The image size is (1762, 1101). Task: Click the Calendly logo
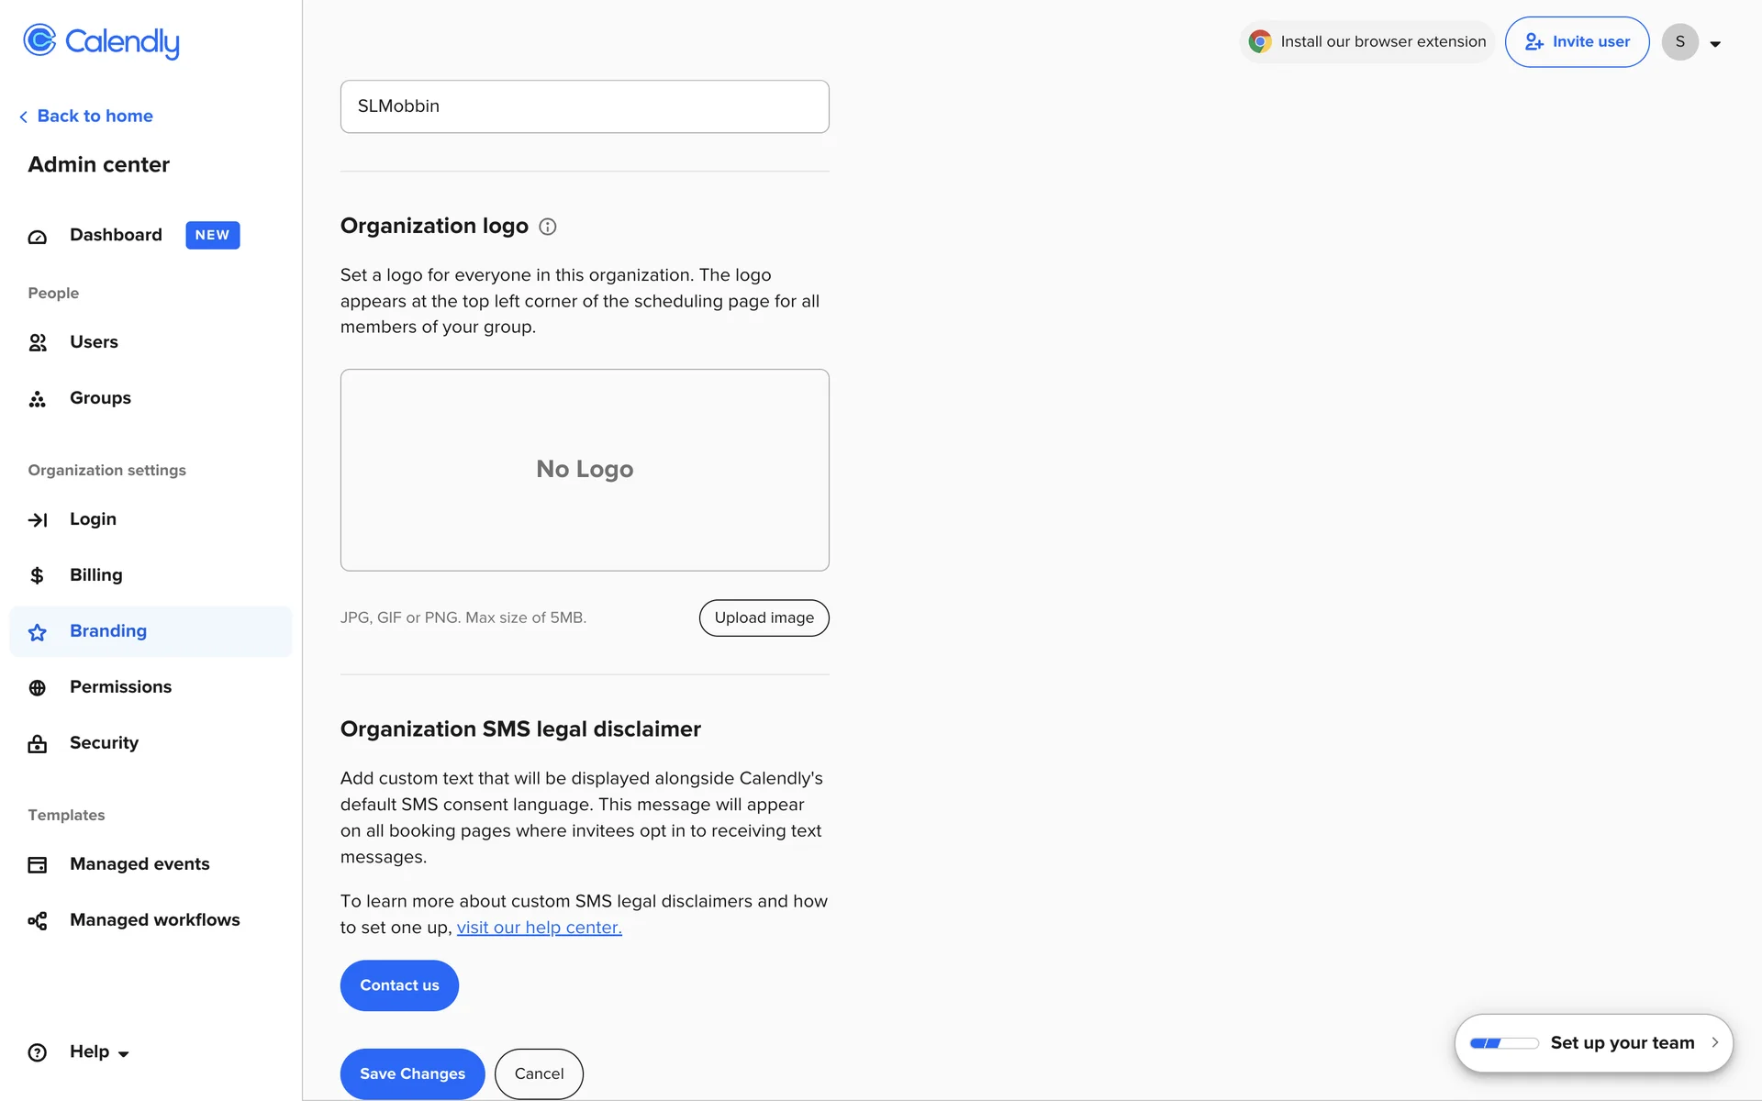[x=101, y=41]
